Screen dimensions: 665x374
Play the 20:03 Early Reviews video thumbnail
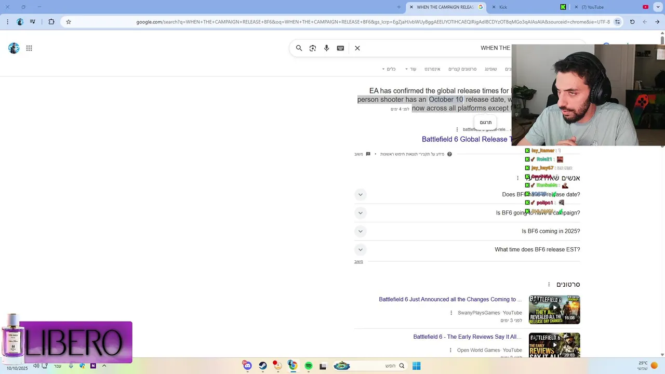coord(554,346)
